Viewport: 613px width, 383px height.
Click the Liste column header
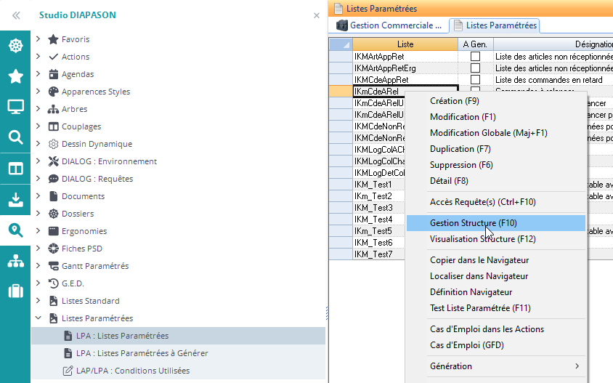405,44
